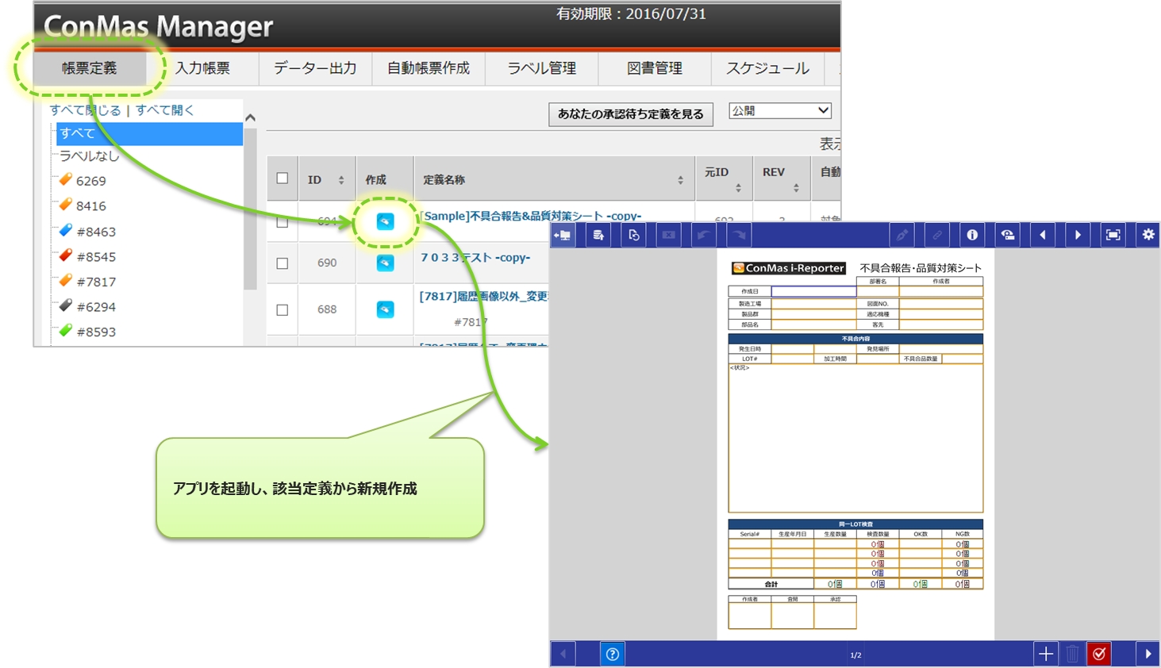Sort by 定義名称 column arrows
Screen dimensions: 1161x668
(x=680, y=180)
